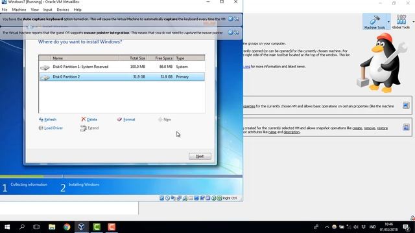This screenshot has height=233, width=415.
Task: Expand the Machine Tools dropdown arrow
Action: 388,21
